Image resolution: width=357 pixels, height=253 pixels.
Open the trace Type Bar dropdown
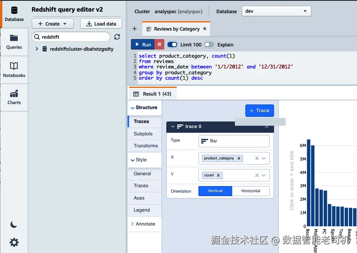(x=234, y=141)
